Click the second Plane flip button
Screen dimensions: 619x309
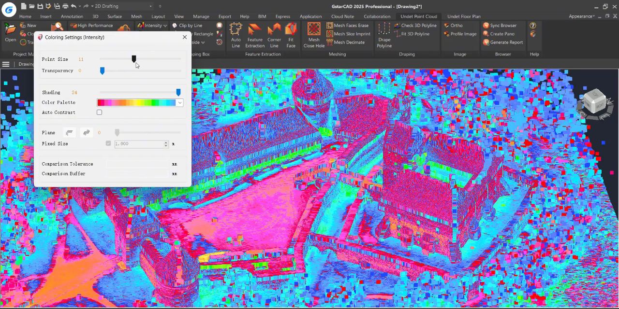pyautogui.click(x=87, y=132)
